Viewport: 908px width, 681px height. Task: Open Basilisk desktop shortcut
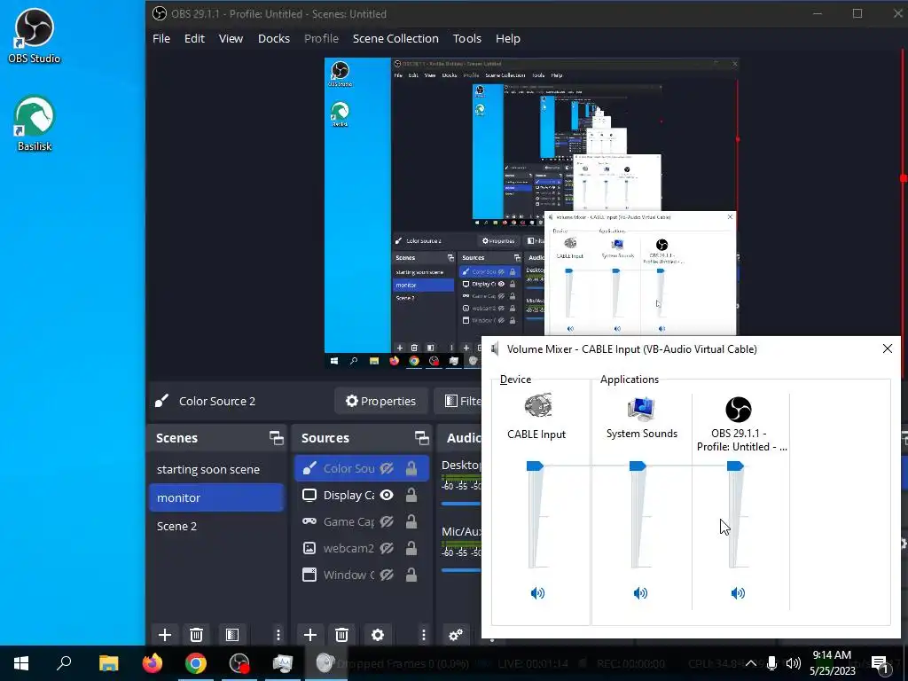[35, 124]
